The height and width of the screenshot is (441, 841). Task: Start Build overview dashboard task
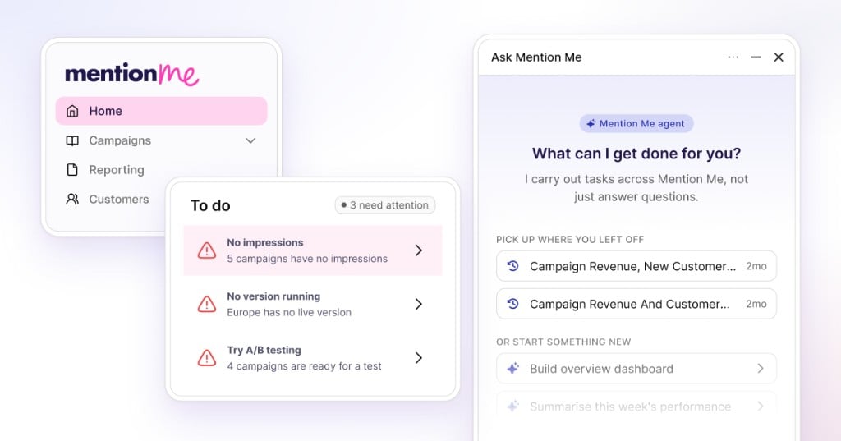point(636,369)
